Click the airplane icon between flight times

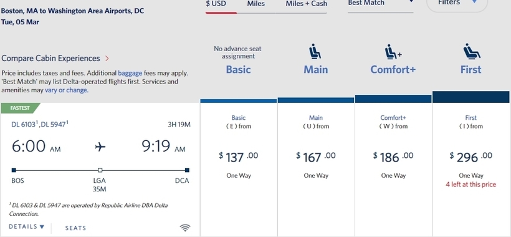[100, 147]
